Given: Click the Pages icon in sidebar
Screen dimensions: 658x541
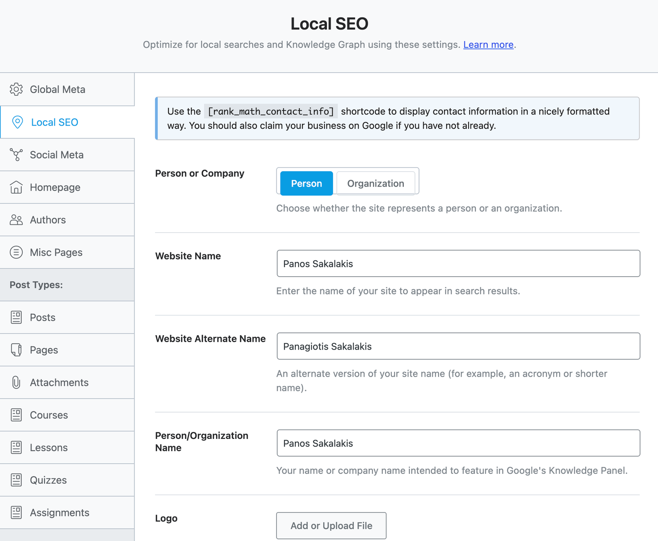Looking at the screenshot, I should [x=16, y=350].
